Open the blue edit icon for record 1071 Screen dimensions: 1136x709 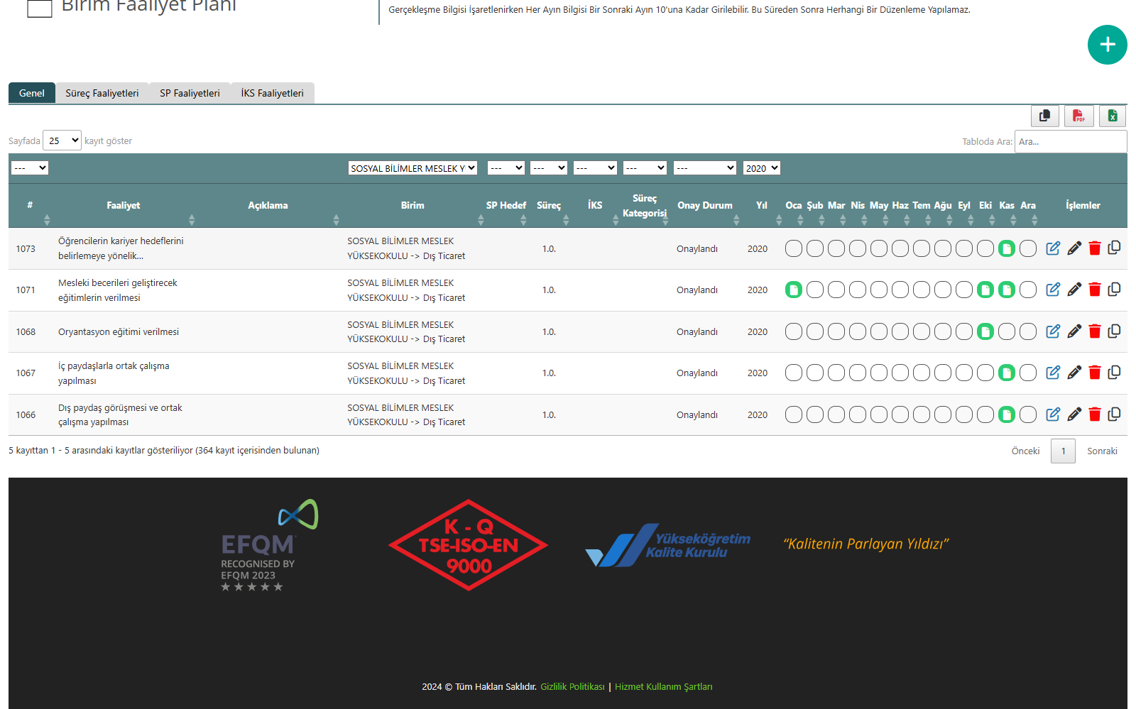point(1053,290)
